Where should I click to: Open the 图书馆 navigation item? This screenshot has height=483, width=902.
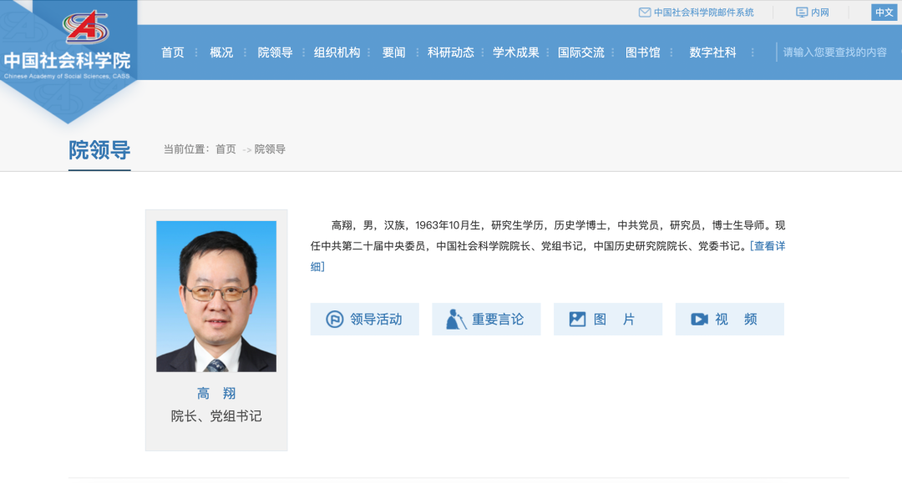pyautogui.click(x=642, y=53)
